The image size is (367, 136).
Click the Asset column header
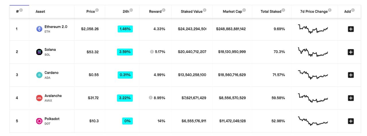40,11
